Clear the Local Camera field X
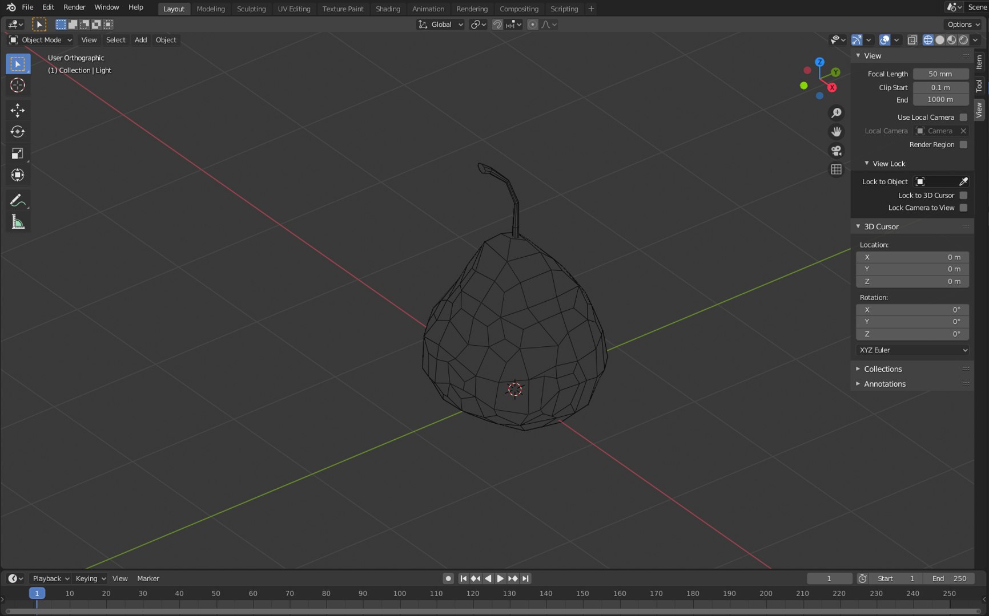The height and width of the screenshot is (616, 989). [x=963, y=131]
